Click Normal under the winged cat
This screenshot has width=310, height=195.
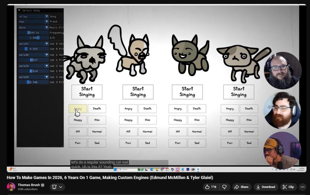tap(148, 132)
